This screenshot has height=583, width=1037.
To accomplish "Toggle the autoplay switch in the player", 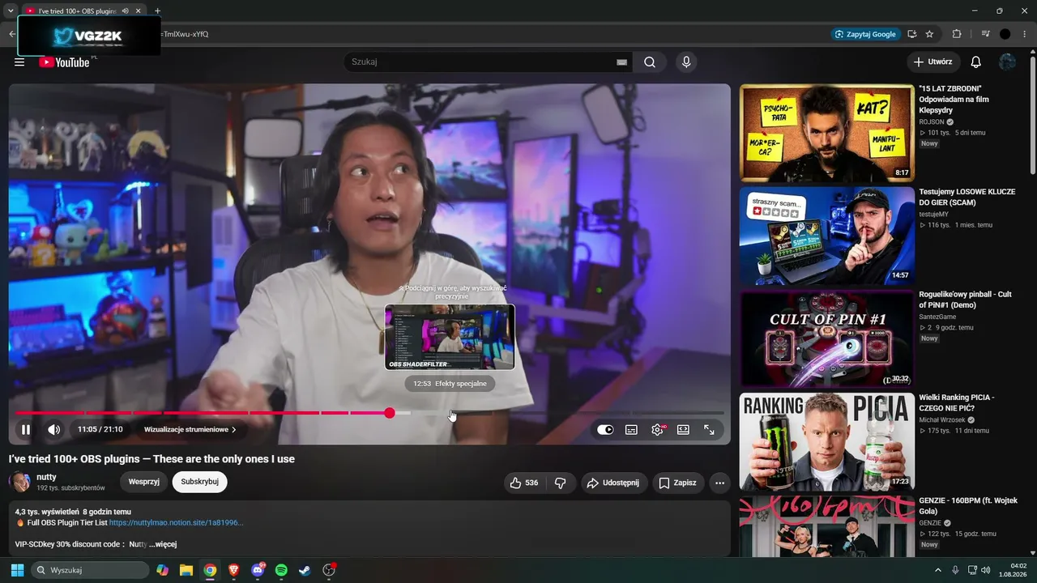I will pos(605,430).
